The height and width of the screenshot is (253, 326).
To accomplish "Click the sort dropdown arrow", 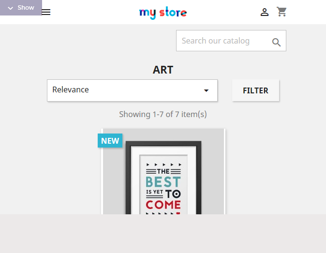I will pyautogui.click(x=206, y=90).
